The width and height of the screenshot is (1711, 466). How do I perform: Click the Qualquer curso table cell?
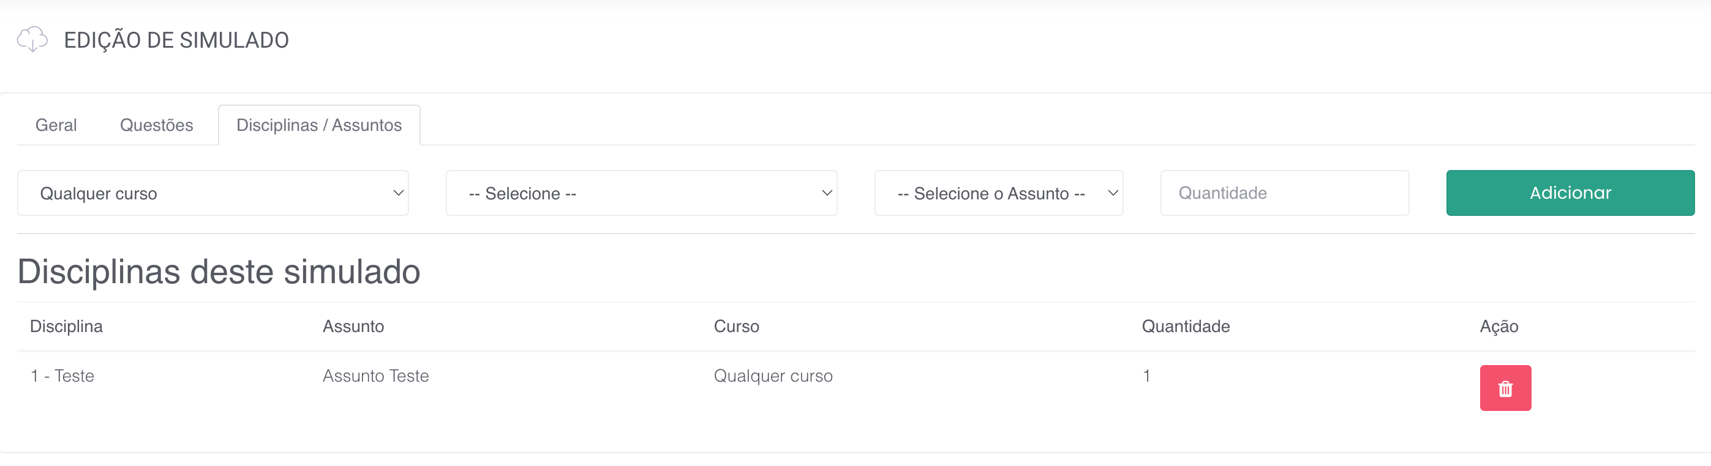[x=772, y=376]
